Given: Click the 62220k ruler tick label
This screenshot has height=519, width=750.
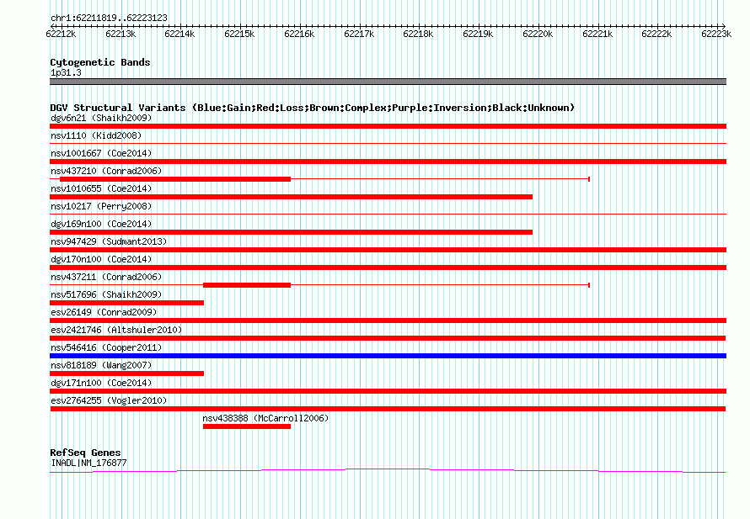Looking at the screenshot, I should (538, 34).
